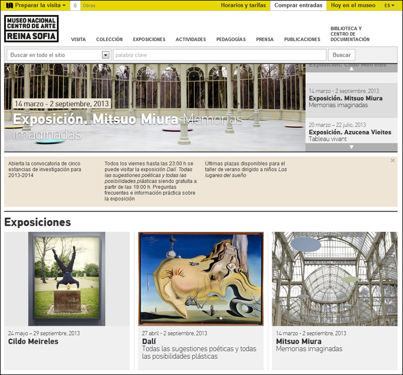Click the carousel down arrow

[351, 147]
